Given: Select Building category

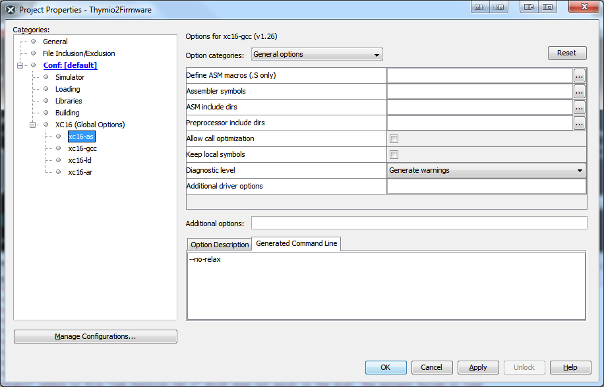Looking at the screenshot, I should click(67, 113).
